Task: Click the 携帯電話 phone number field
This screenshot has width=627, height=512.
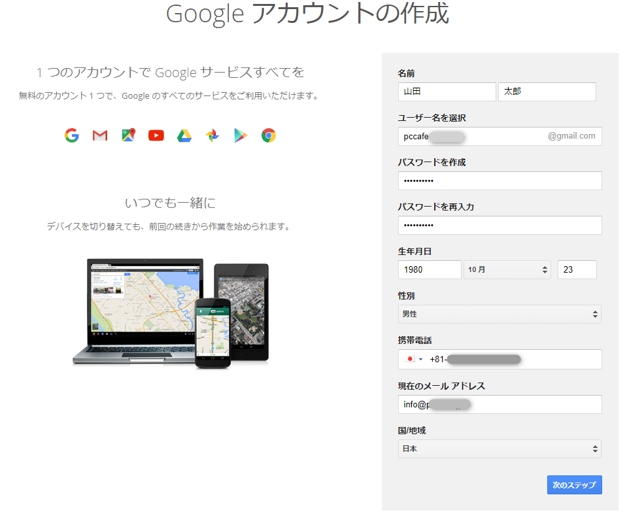Action: 500,359
